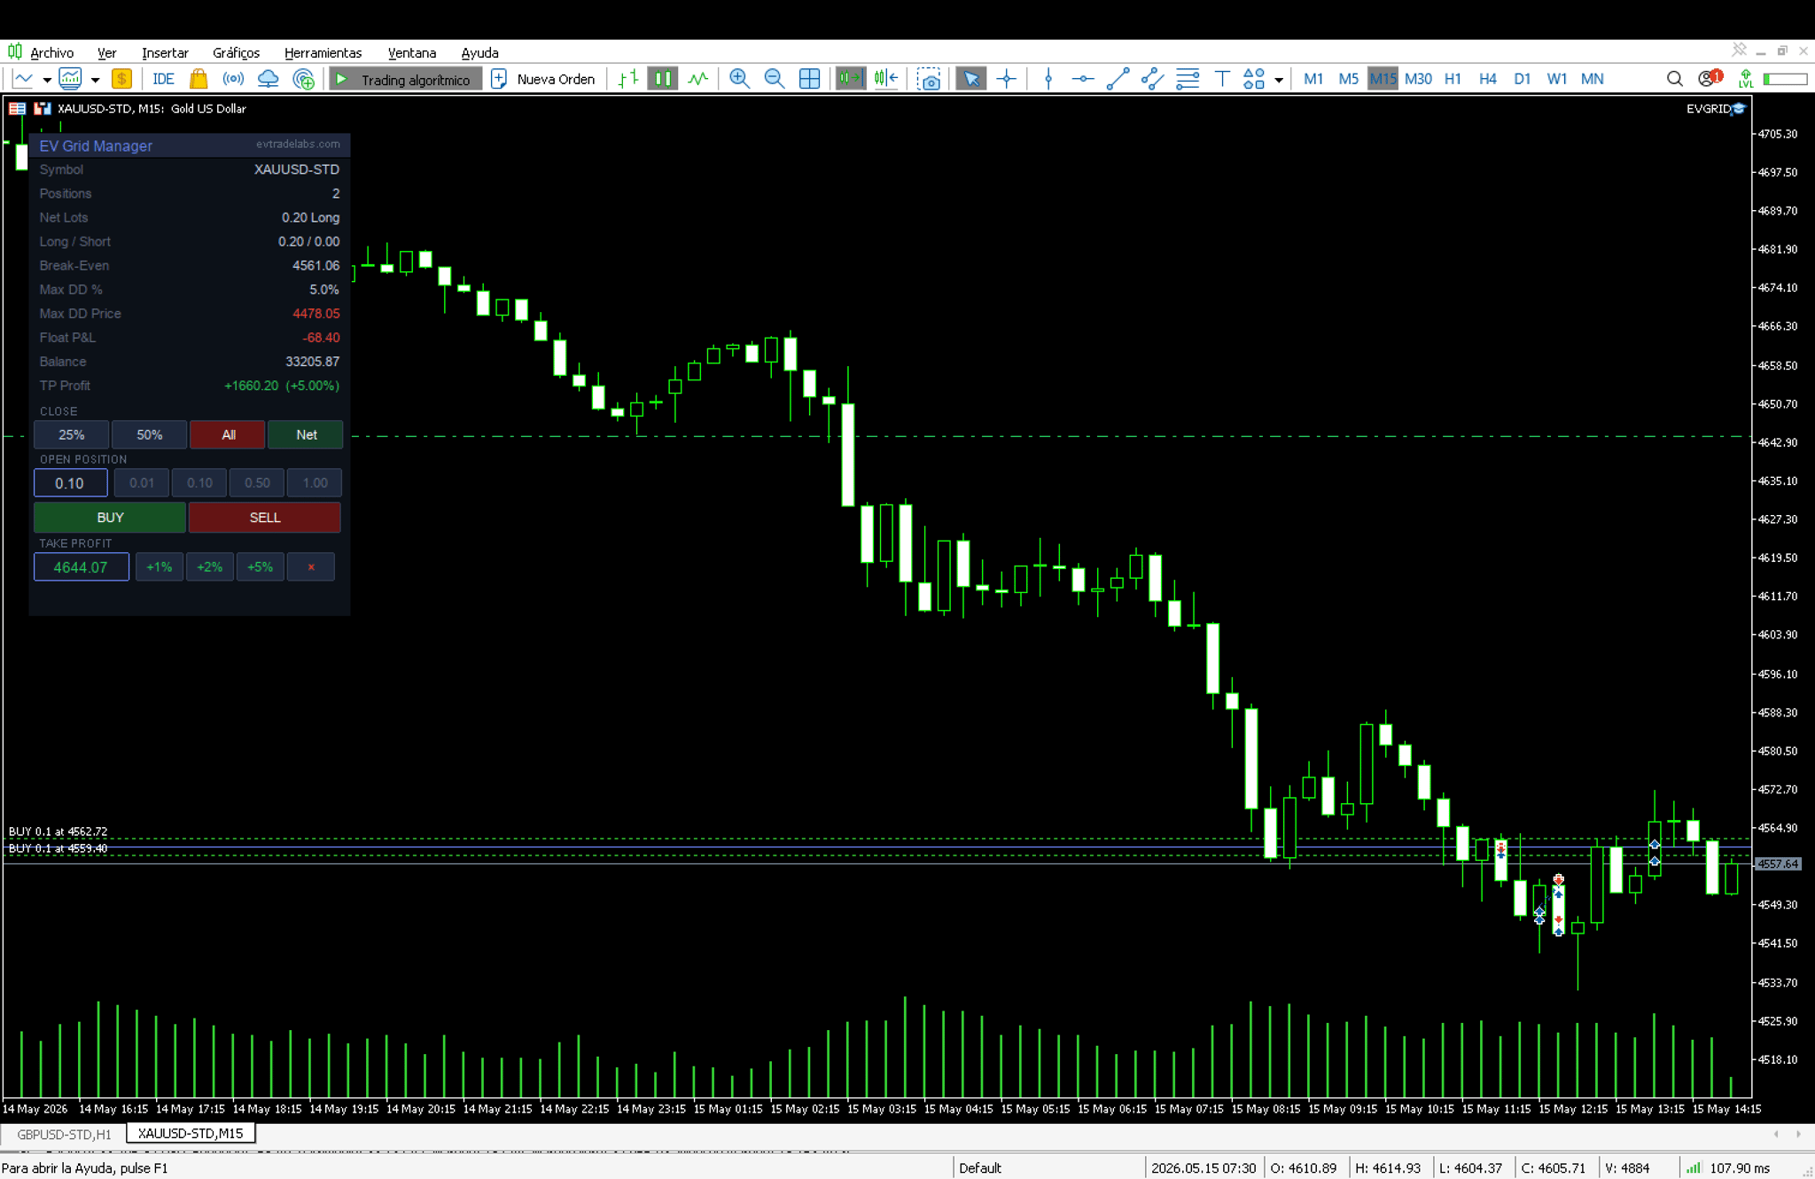1815x1179 pixels.
Task: Close 50% of positions
Action: pyautogui.click(x=149, y=435)
